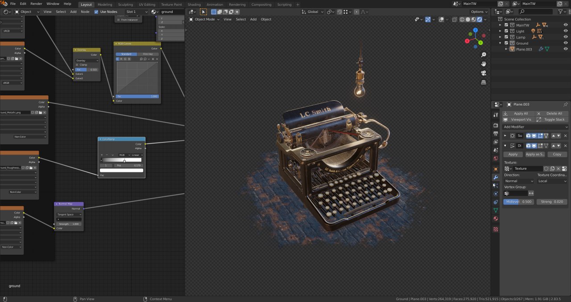Viewport: 571px width, 302px height.
Task: Click the Delete All button
Action: point(552,114)
